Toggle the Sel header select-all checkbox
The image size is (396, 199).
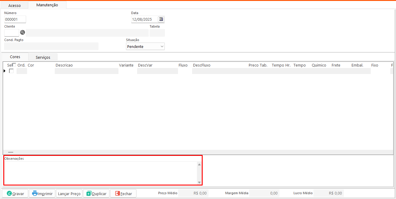click(x=14, y=65)
